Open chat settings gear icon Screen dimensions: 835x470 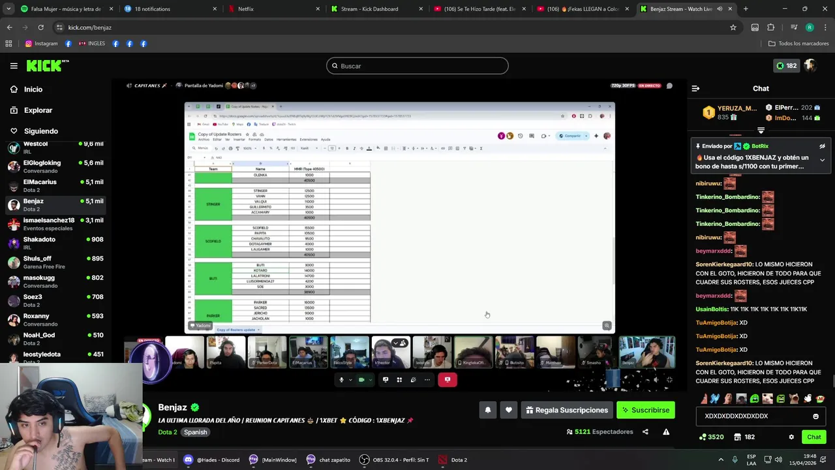(791, 437)
